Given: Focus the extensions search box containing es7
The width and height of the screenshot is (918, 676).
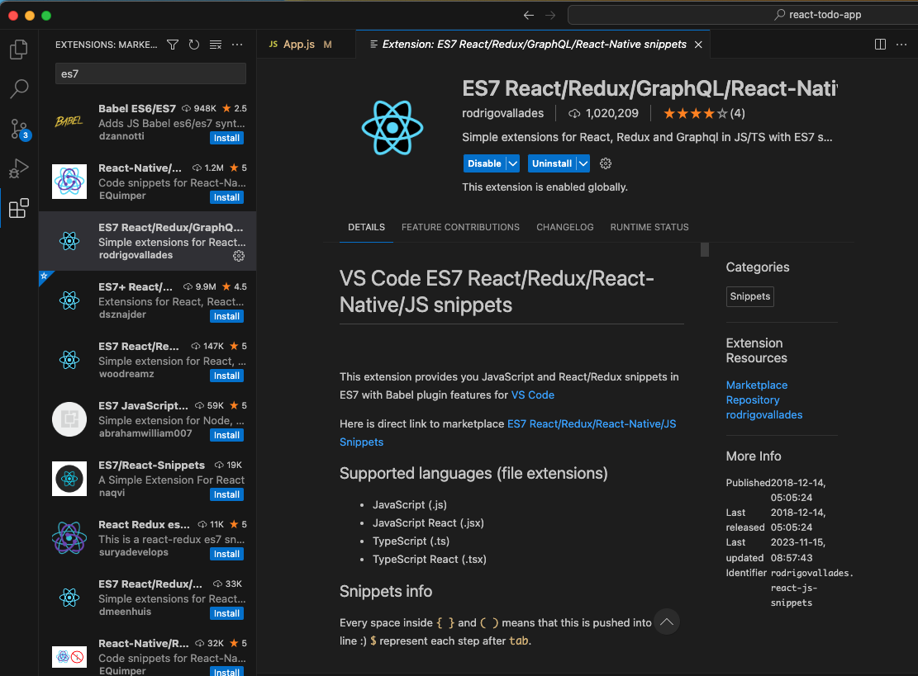Looking at the screenshot, I should (x=150, y=73).
